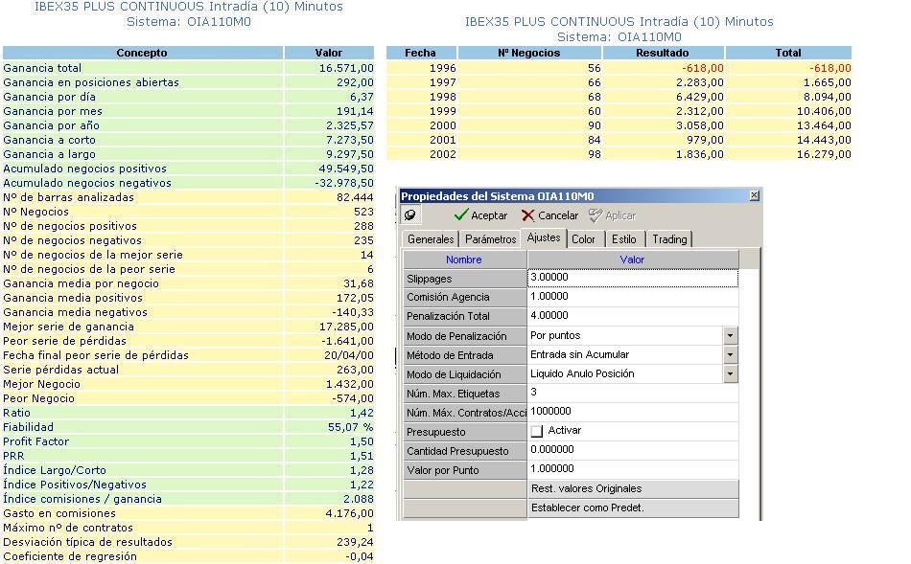Image resolution: width=911 pixels, height=564 pixels.
Task: Click Establecer como Predet. button
Action: (x=633, y=508)
